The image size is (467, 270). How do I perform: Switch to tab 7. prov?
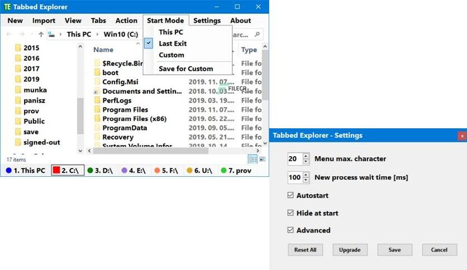(236, 170)
